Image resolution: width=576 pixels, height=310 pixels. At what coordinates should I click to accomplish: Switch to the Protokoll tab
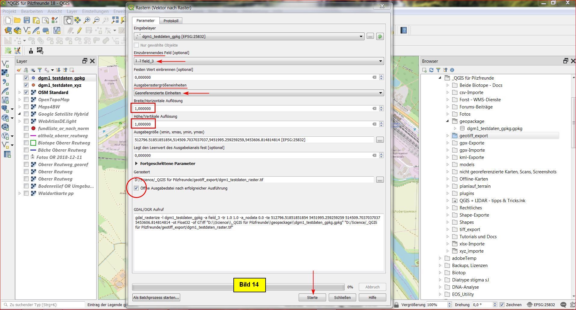(x=171, y=21)
